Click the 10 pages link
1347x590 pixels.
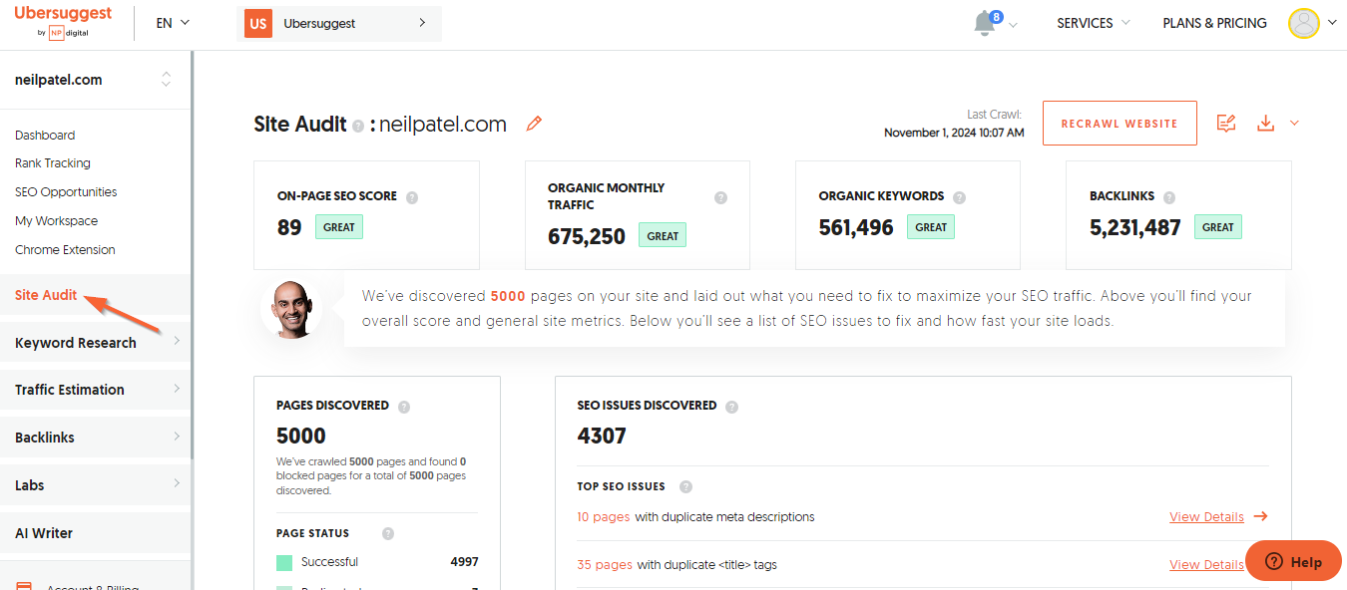click(x=604, y=517)
